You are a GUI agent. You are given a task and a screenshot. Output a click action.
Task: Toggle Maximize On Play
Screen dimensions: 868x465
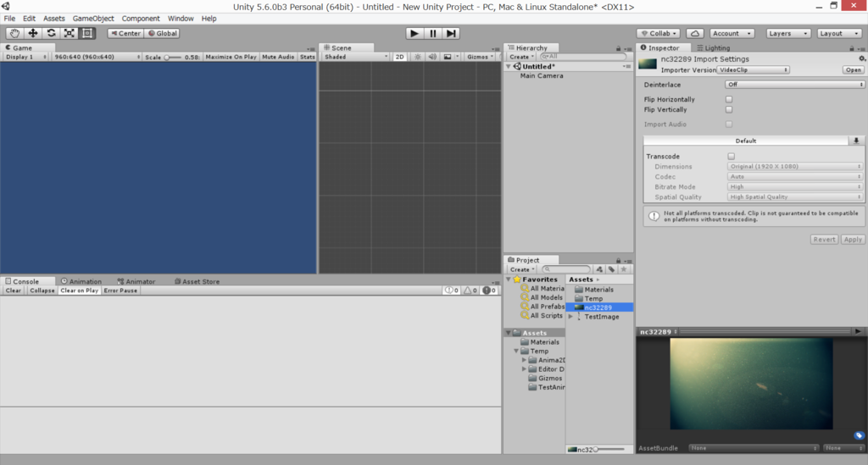tap(231, 57)
